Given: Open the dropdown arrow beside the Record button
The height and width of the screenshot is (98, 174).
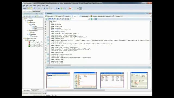Looking at the screenshot, I should pos(72,8).
